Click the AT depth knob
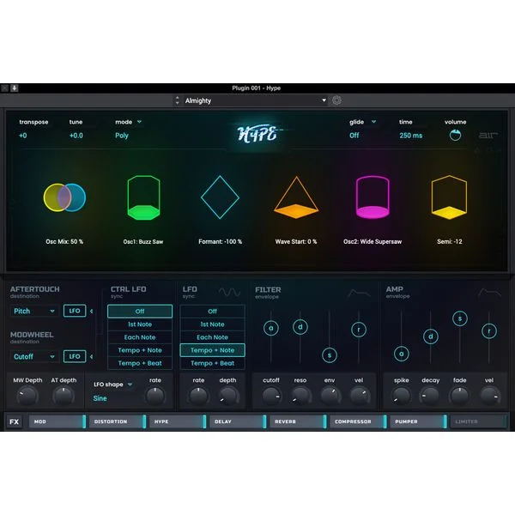The width and height of the screenshot is (515, 515). click(x=64, y=396)
